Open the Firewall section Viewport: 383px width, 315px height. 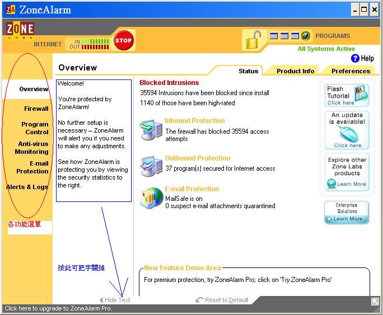coord(36,109)
